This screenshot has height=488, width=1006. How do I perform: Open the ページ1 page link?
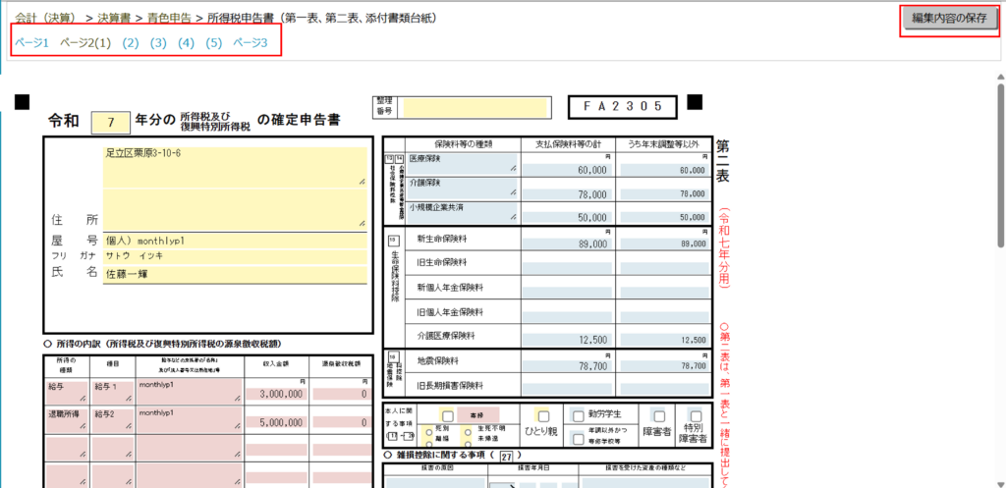(x=31, y=43)
